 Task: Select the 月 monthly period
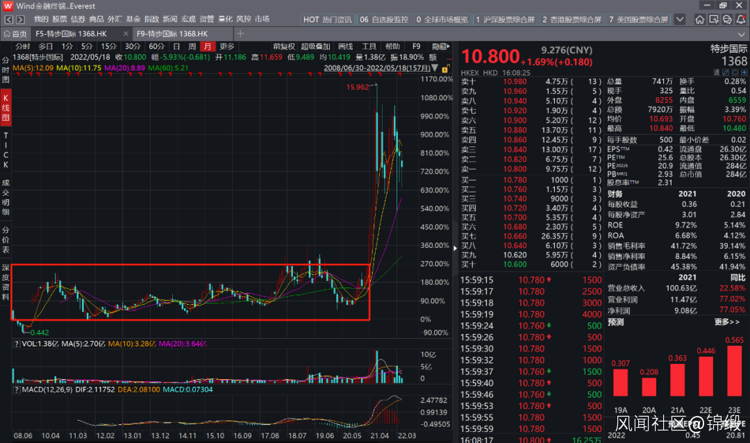tap(207, 47)
